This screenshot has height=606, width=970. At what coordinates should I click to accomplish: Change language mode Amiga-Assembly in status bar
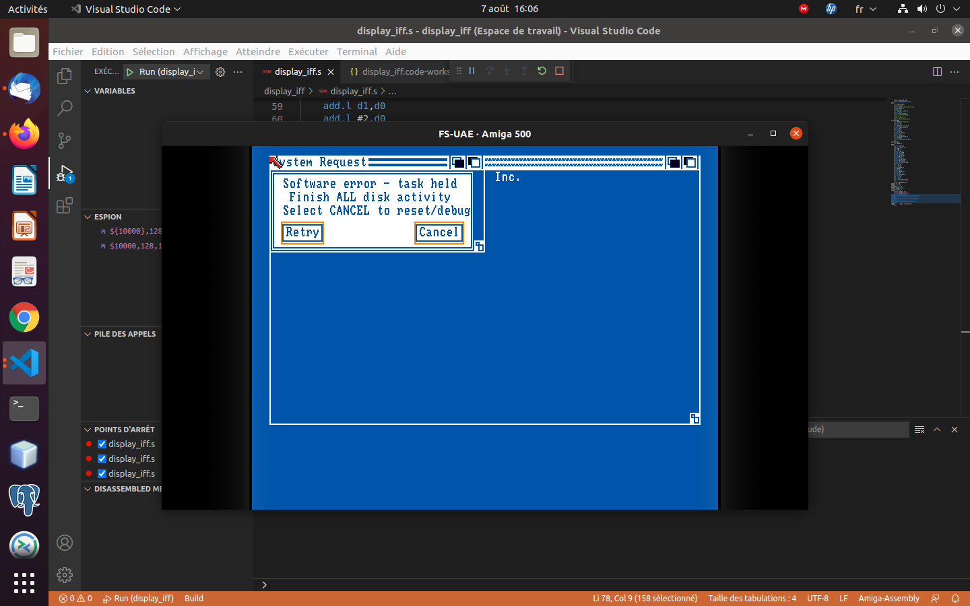coord(888,598)
